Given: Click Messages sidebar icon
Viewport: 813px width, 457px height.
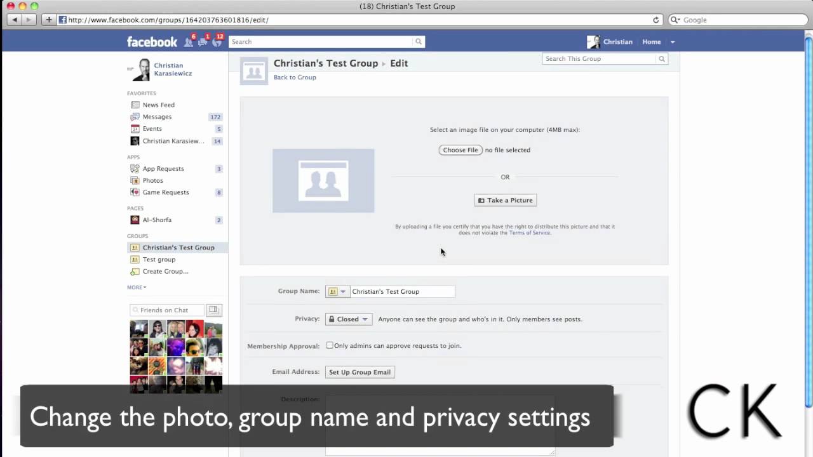Looking at the screenshot, I should [135, 117].
